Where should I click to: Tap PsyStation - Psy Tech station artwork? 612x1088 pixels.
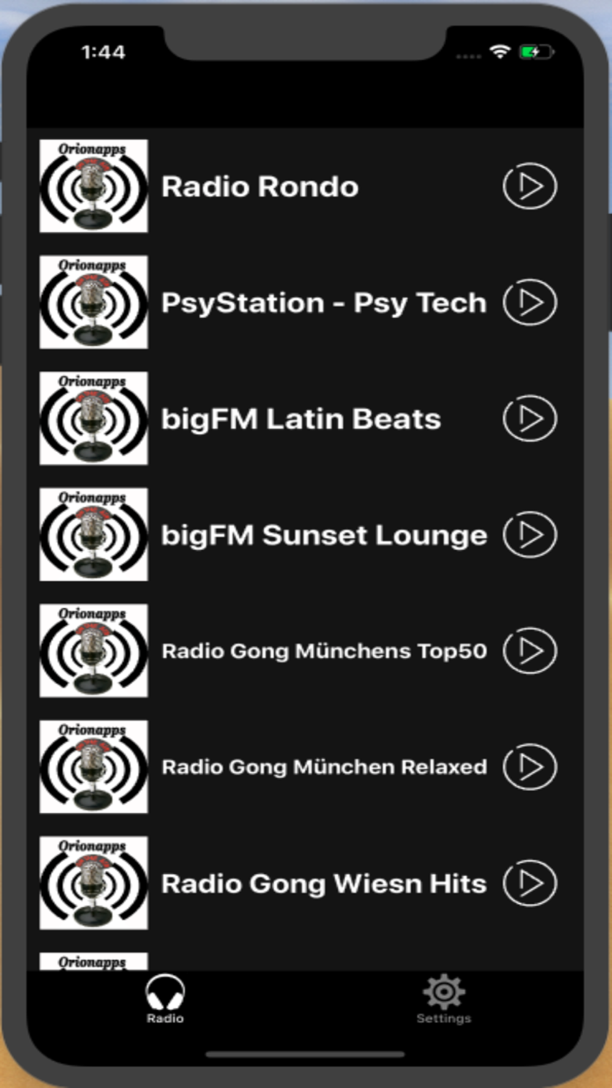click(94, 302)
